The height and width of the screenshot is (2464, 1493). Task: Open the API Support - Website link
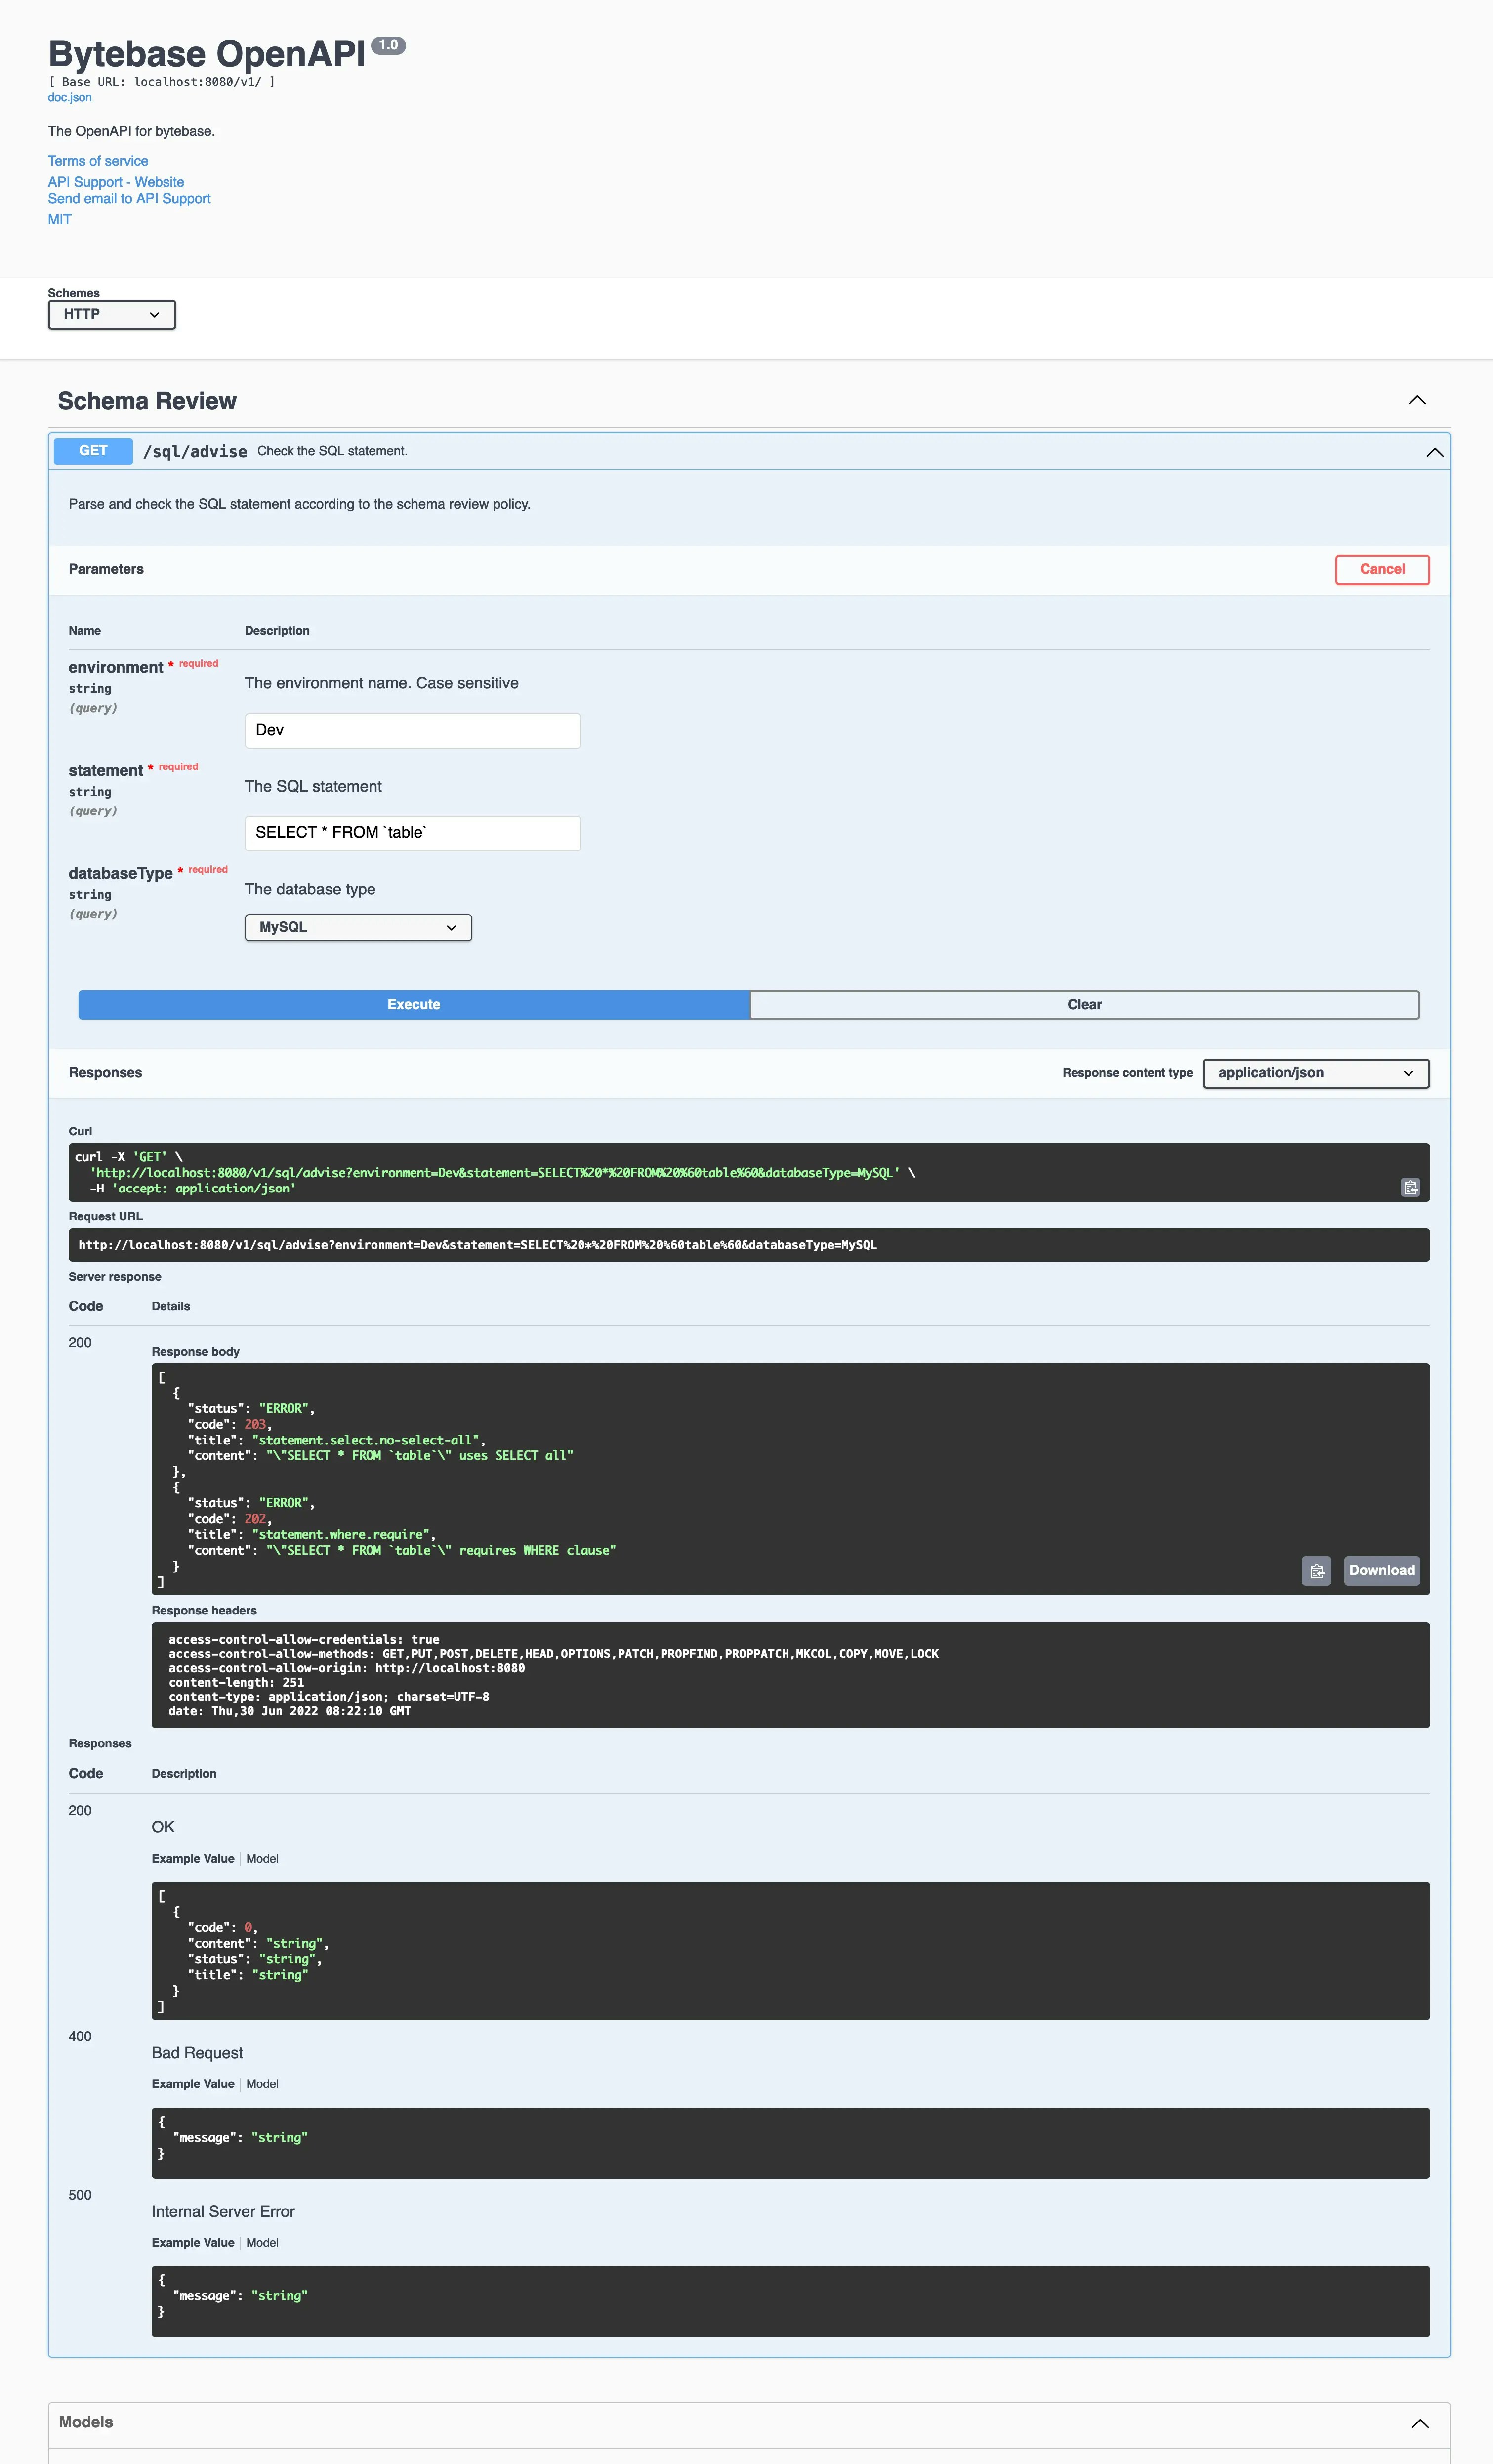(x=115, y=181)
